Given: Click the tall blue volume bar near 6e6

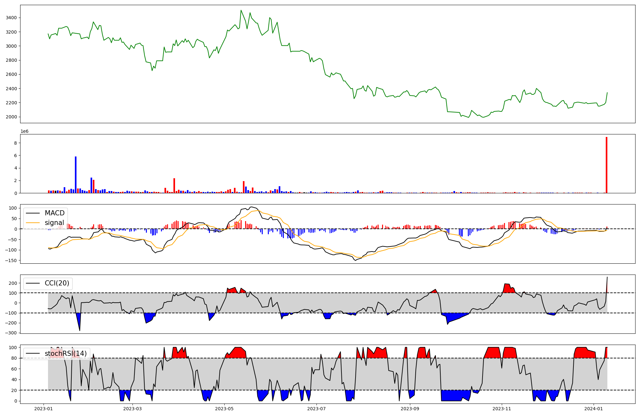Looking at the screenshot, I should [x=76, y=174].
